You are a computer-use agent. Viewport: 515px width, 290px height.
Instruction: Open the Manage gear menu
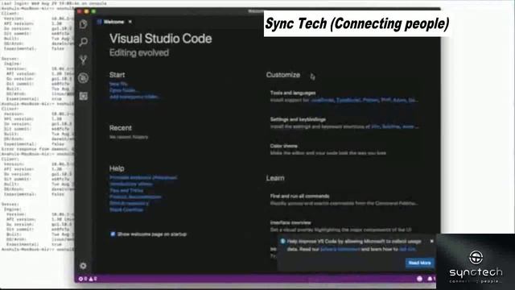[83, 266]
